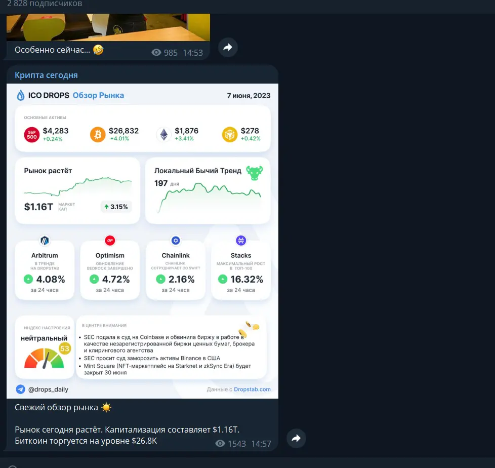Screen dimensions: 495x468
Task: Click the forward arrow beside the 14:53 post
Action: 228,48
